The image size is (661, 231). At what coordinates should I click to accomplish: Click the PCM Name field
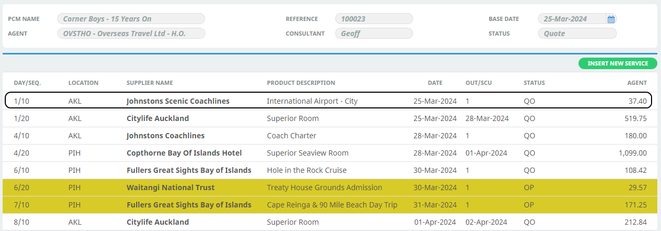point(131,19)
